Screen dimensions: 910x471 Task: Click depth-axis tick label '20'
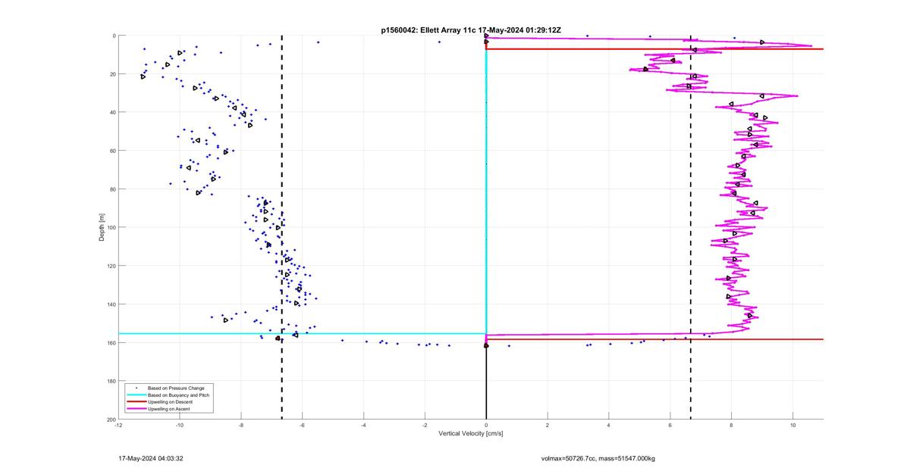coord(112,74)
